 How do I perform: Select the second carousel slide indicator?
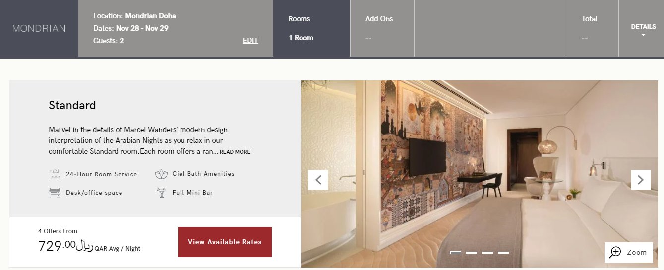coord(472,253)
